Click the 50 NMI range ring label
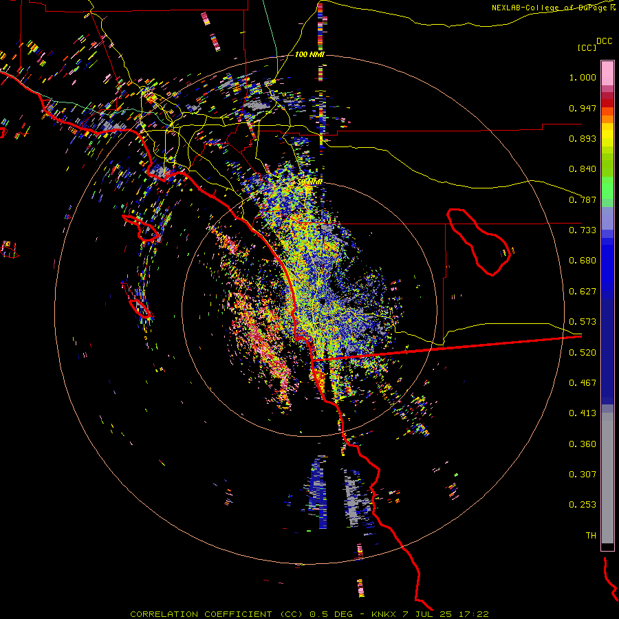The image size is (619, 619). pyautogui.click(x=310, y=182)
